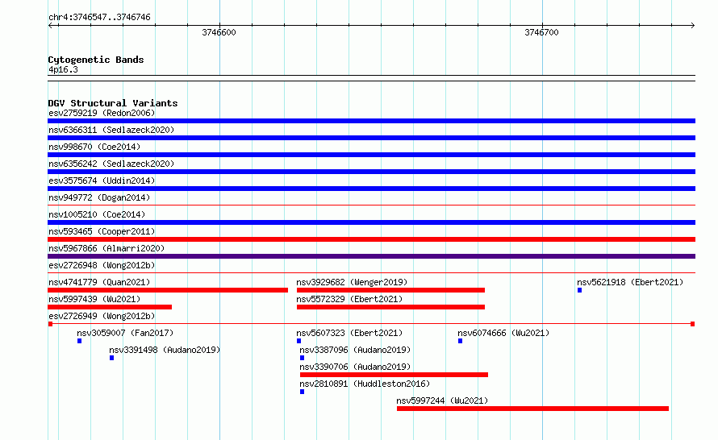The image size is (718, 440).
Task: Click the blue marker under nsv5607323
Action: pyautogui.click(x=299, y=341)
